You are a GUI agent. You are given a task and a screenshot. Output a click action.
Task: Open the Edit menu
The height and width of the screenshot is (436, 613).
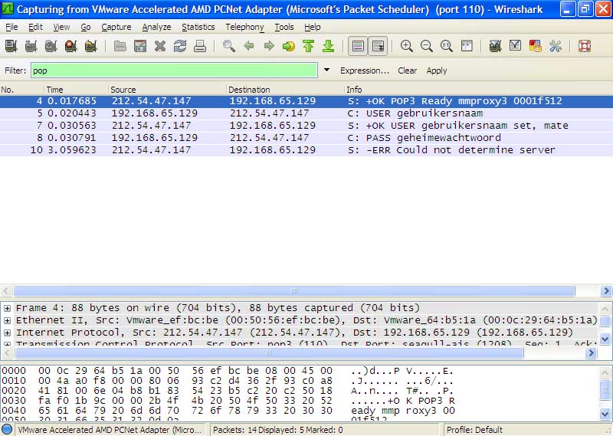35,27
